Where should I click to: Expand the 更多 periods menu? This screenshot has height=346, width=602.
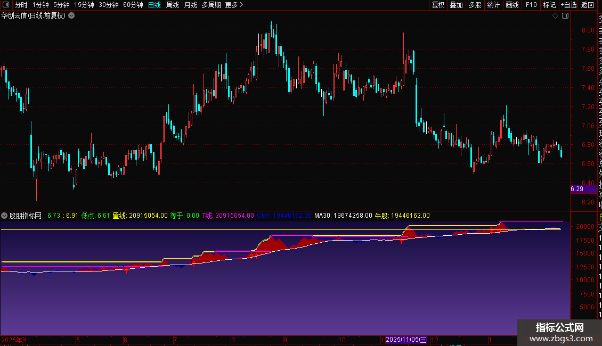click(x=234, y=5)
